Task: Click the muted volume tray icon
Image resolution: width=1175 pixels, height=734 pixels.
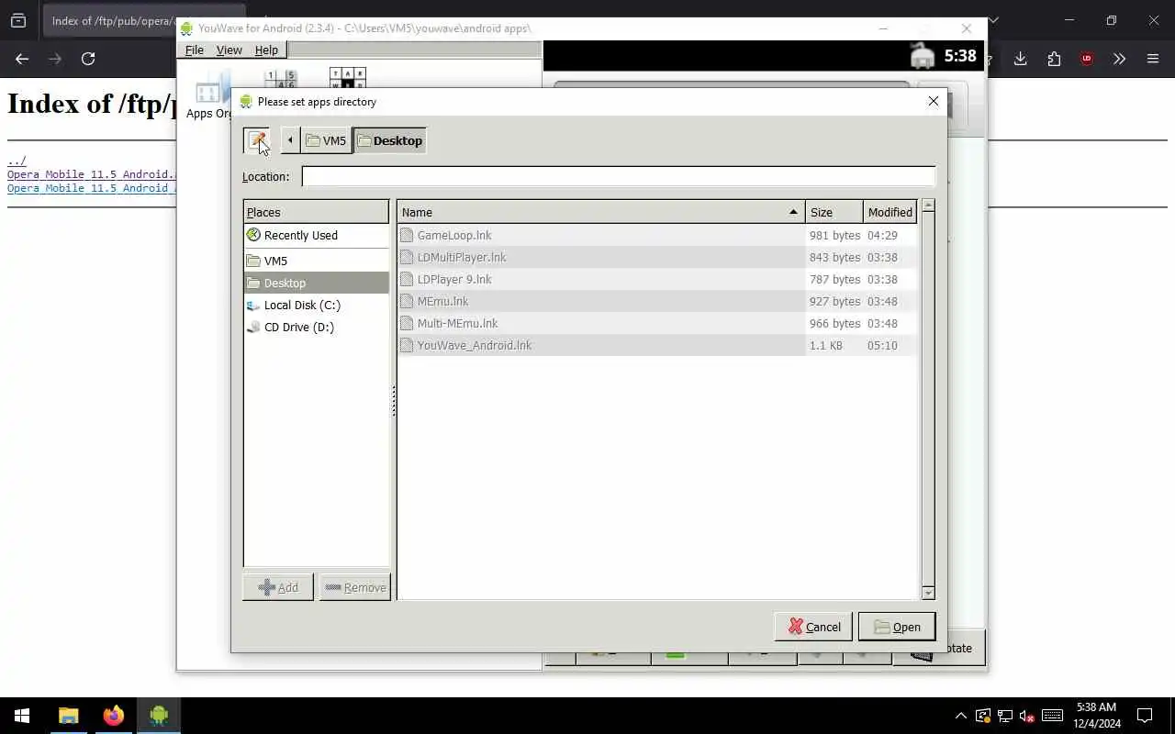Action: pos(1027,716)
